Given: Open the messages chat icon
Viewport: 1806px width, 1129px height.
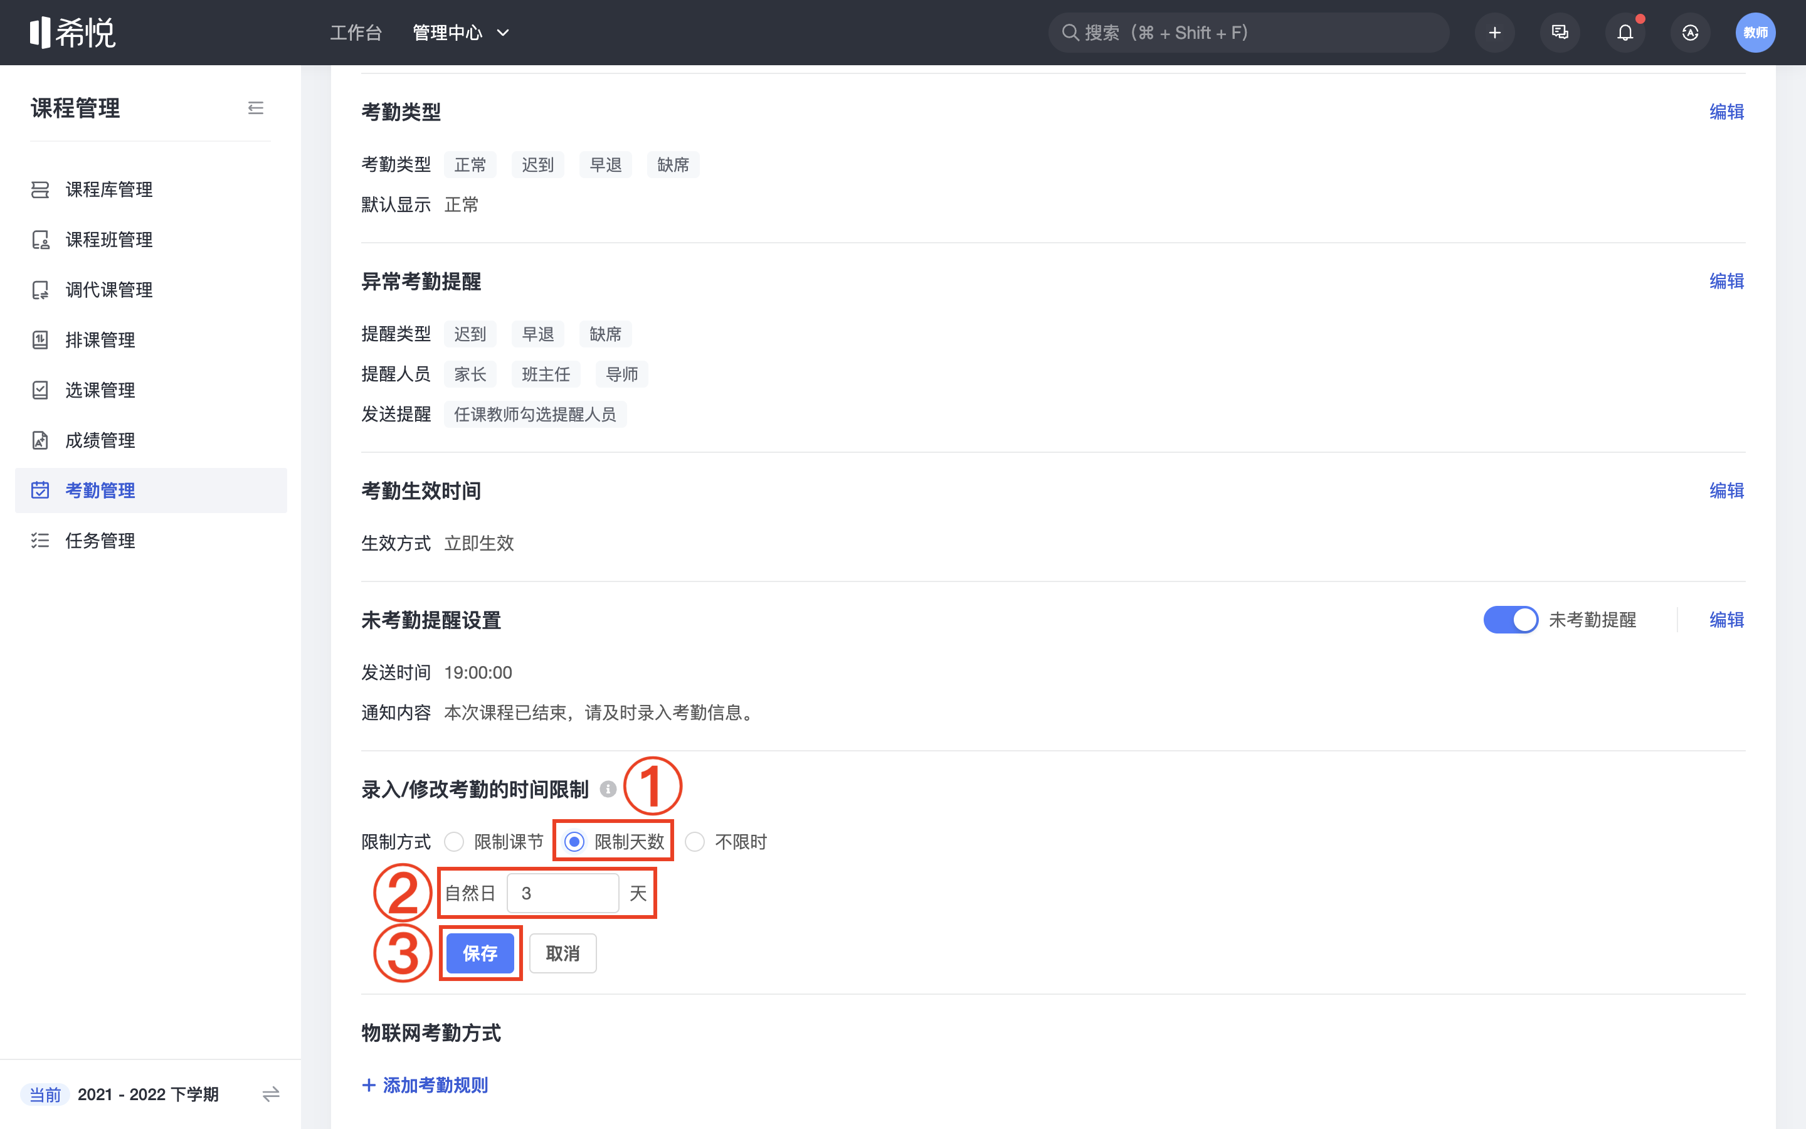Looking at the screenshot, I should (1560, 33).
